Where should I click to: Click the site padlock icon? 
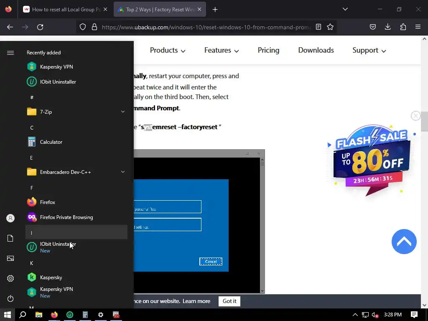pos(94,27)
